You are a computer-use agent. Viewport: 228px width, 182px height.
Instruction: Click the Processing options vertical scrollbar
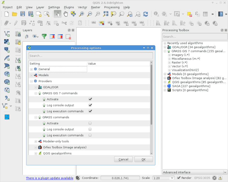[151, 94]
